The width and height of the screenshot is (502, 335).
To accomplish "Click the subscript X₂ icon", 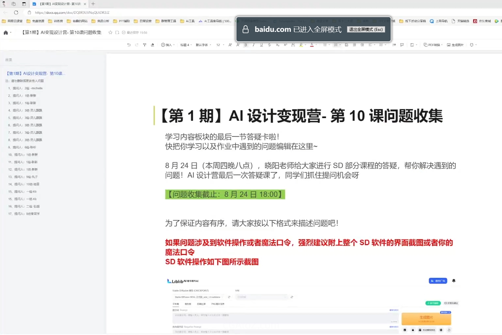I will coord(277,45).
